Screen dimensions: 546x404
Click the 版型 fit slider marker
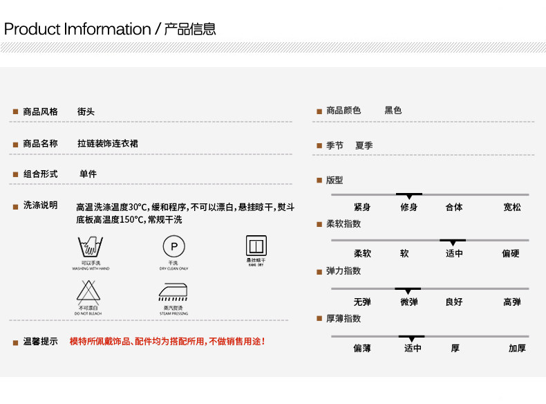click(x=409, y=196)
